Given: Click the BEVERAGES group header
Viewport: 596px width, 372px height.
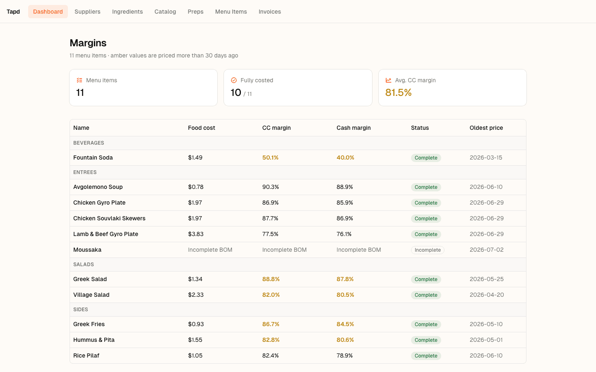Looking at the screenshot, I should point(298,143).
